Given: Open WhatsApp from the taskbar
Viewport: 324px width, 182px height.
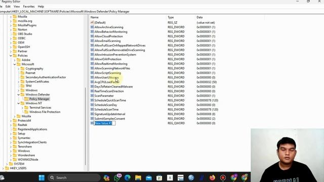Looking at the screenshot, I should point(117,177).
